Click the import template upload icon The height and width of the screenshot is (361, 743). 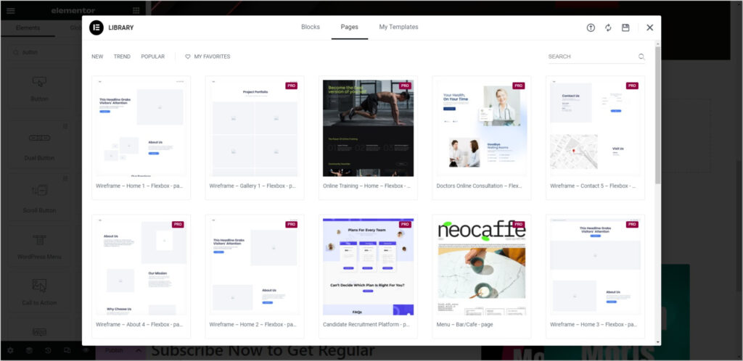coord(591,28)
